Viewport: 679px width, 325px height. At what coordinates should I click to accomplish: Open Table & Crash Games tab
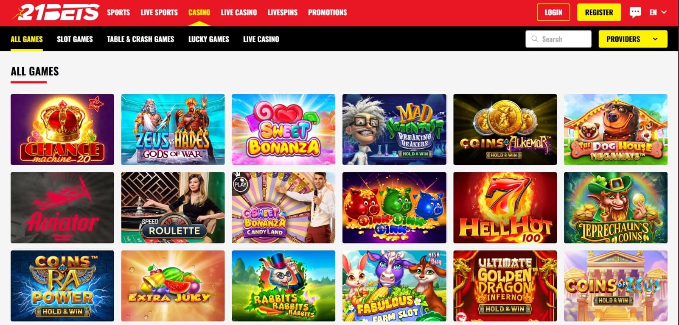click(x=140, y=39)
